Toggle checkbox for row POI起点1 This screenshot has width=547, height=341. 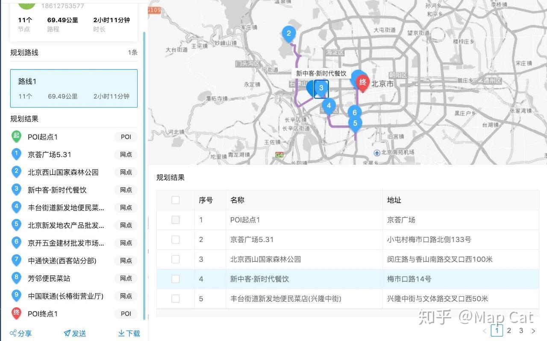pos(175,220)
